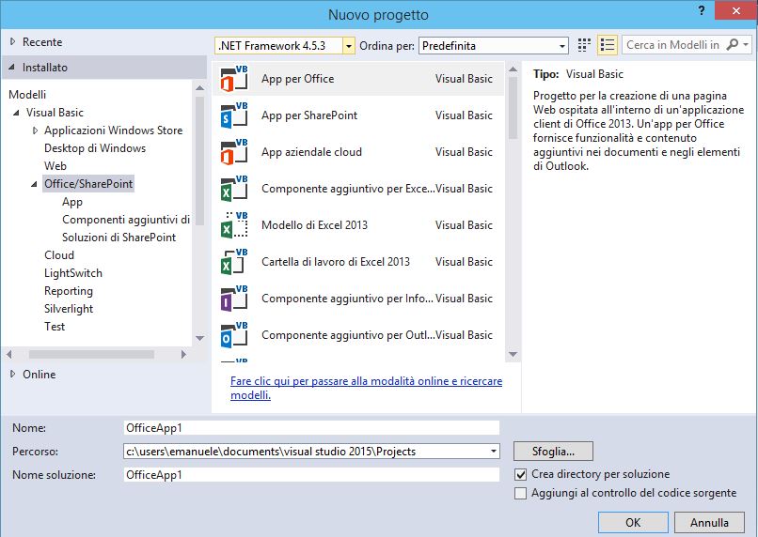This screenshot has width=758, height=537.
Task: Click template list scrollbar down arrow
Action: point(513,355)
